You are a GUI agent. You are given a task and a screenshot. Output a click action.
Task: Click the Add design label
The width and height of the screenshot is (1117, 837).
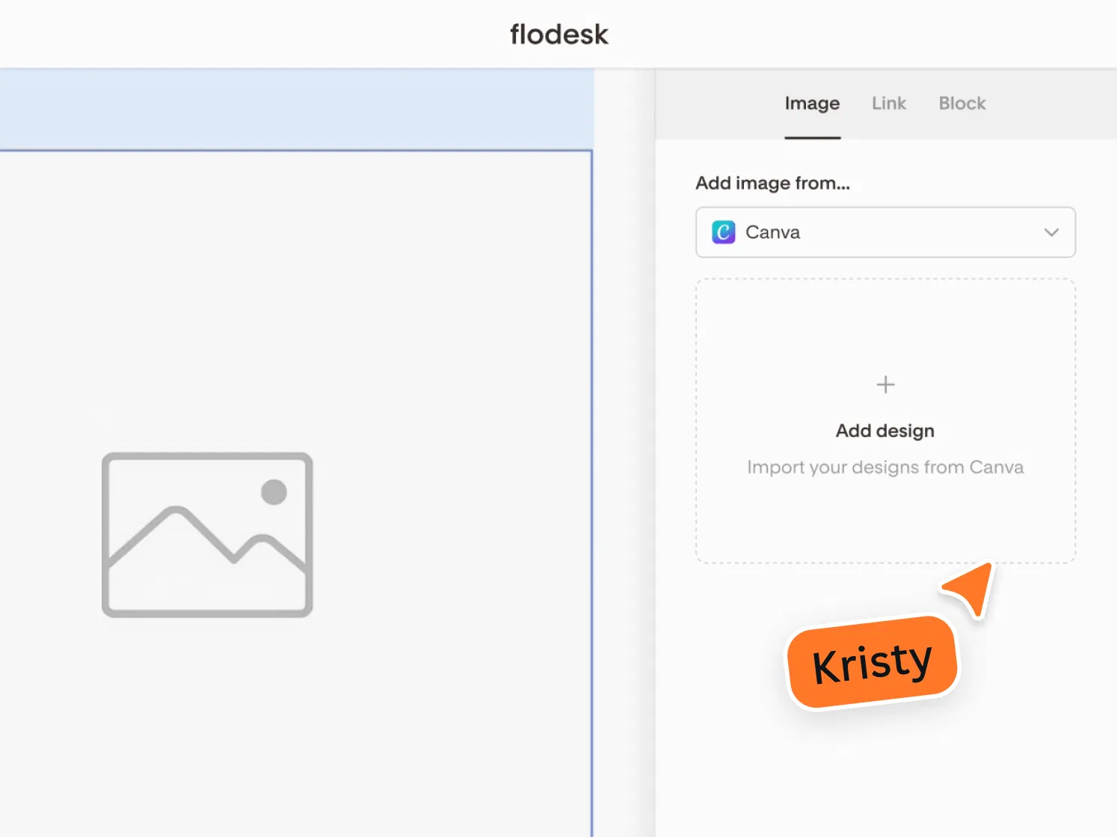click(885, 431)
